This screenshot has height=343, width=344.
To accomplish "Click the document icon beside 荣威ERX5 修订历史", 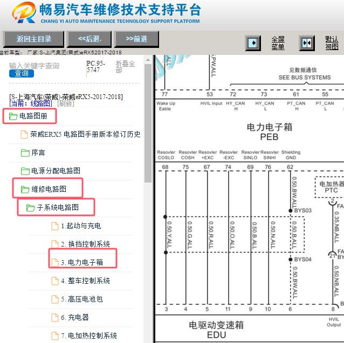I will (x=24, y=135).
